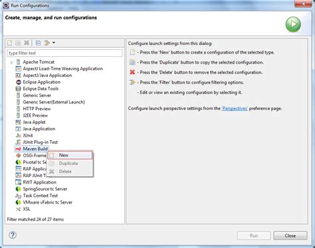Open the 'Perspectives' preference page link
Viewport: 315px width, 248px height.
(235, 109)
